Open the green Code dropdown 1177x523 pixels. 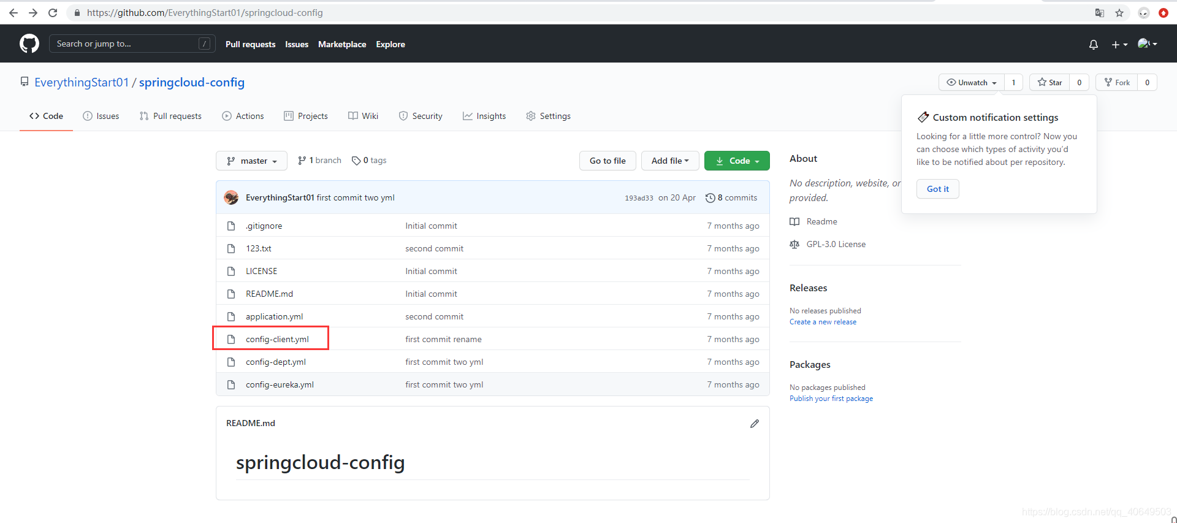[737, 161]
